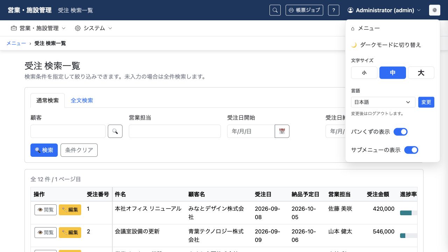Viewport: 448px width, 252px height.
Task: Follow the メニュー breadcrumb link
Action: click(x=16, y=43)
